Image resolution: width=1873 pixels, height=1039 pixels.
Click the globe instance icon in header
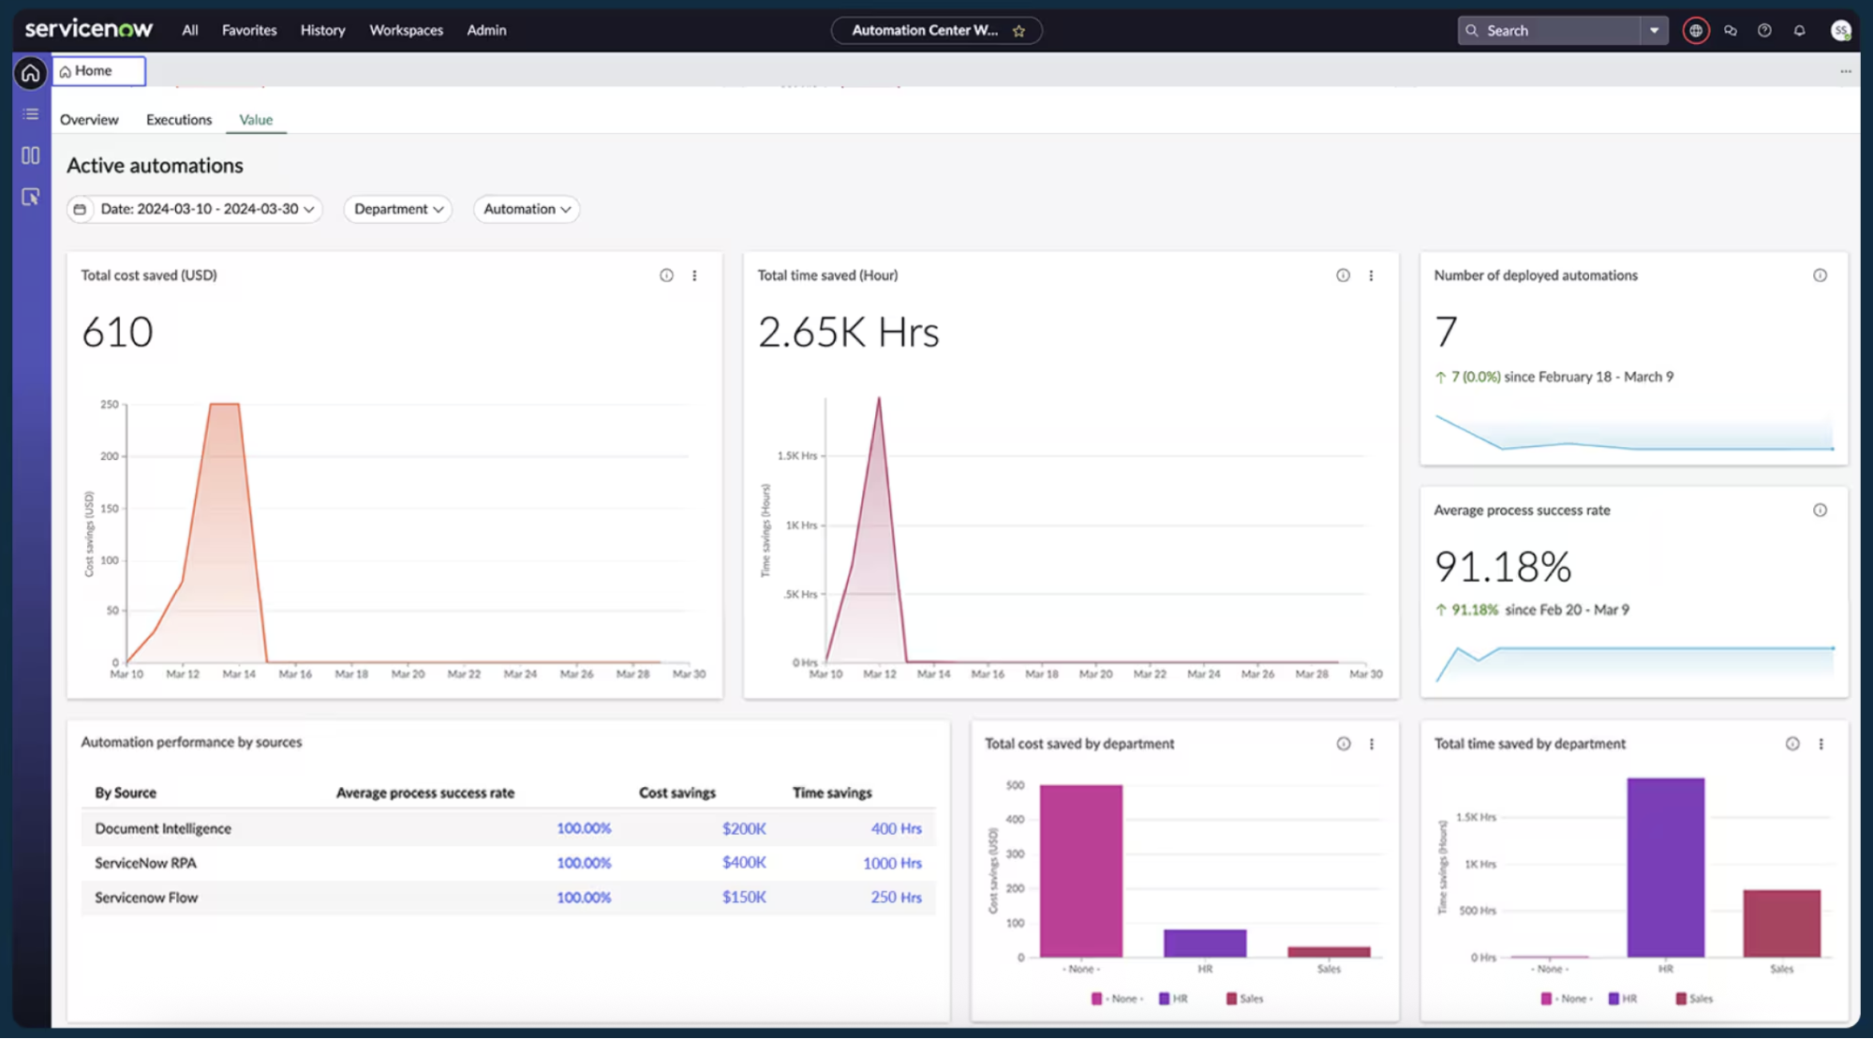tap(1696, 30)
